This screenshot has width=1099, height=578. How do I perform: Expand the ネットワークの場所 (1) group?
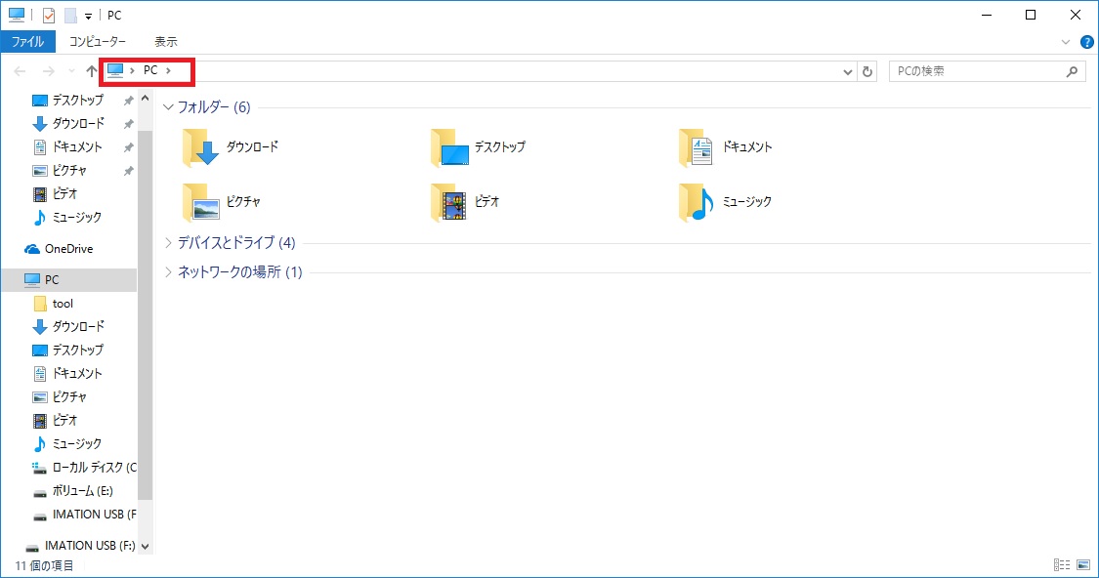168,272
